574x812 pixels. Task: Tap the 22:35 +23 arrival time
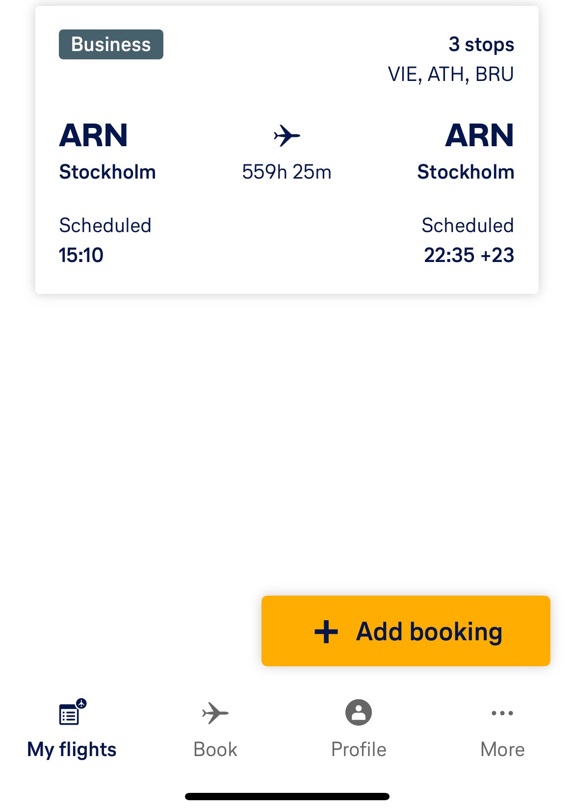point(469,255)
